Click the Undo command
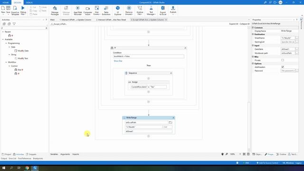The height and width of the screenshot is (171, 304). pos(43,8)
